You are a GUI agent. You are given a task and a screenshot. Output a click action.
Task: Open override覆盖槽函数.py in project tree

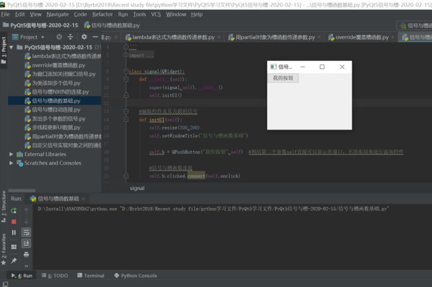click(x=58, y=65)
